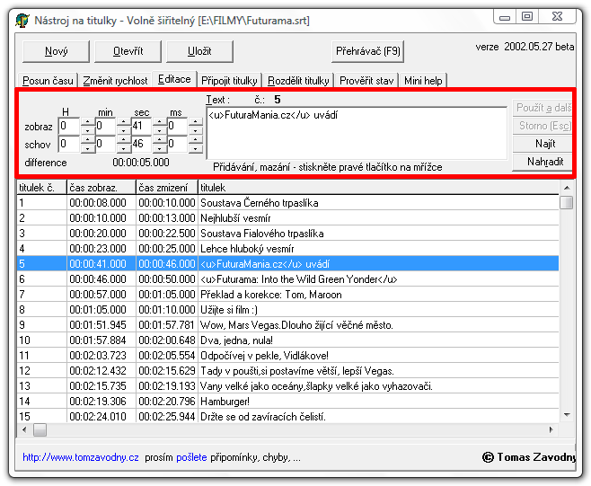Open the http://www.tomzavodny.cz link
The image size is (591, 486).
(x=81, y=457)
